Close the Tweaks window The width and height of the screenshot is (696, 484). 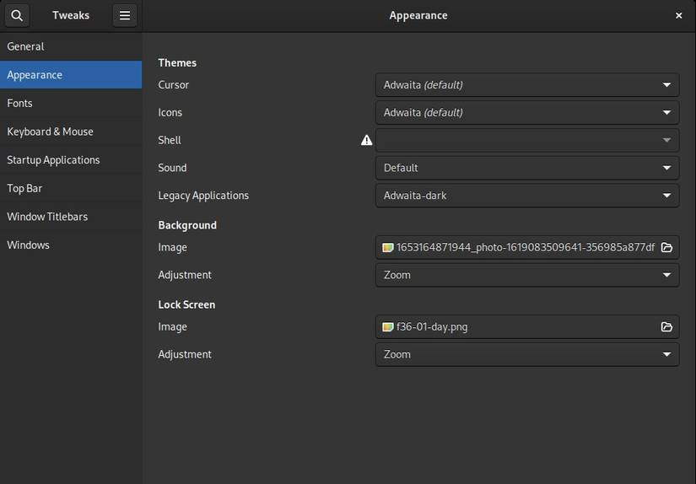679,15
